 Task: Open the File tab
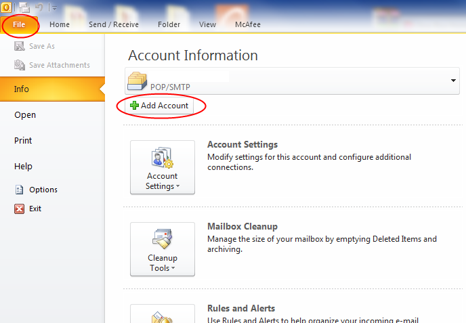pos(19,24)
